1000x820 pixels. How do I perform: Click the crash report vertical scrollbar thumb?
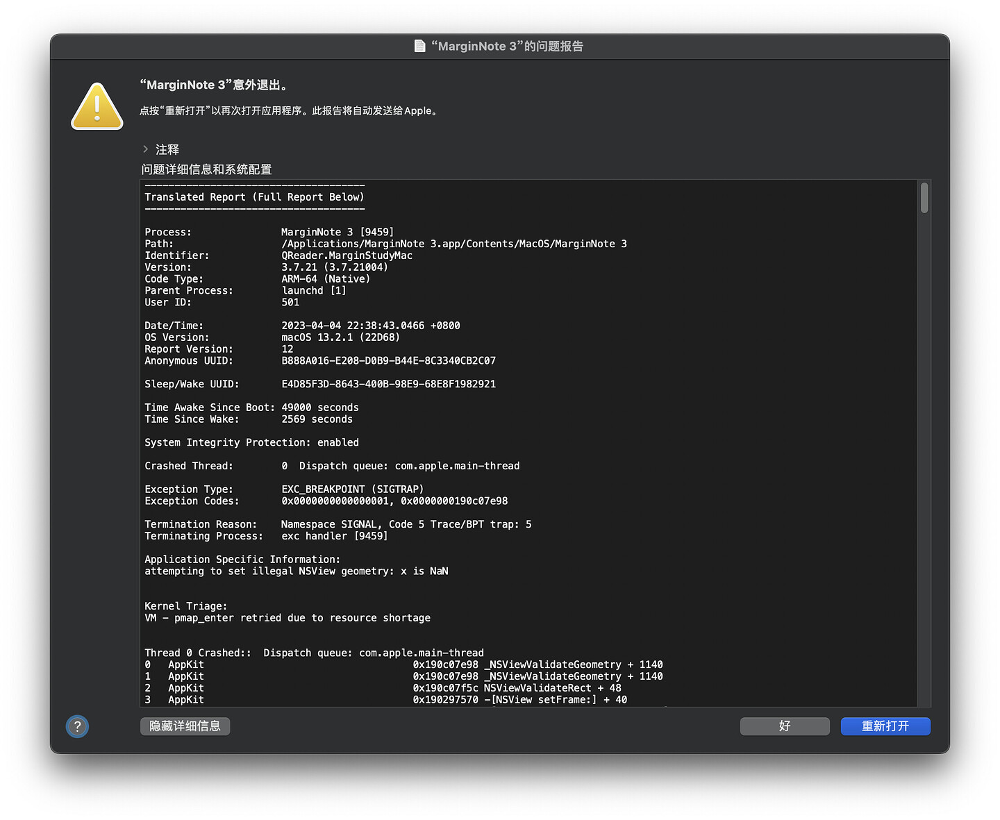(x=924, y=198)
